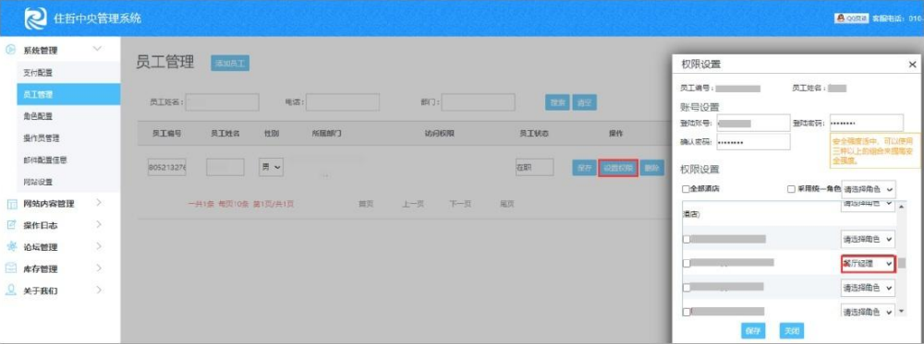924x344 pixels.
Task: Click the 删除 button in employee row
Action: [651, 168]
